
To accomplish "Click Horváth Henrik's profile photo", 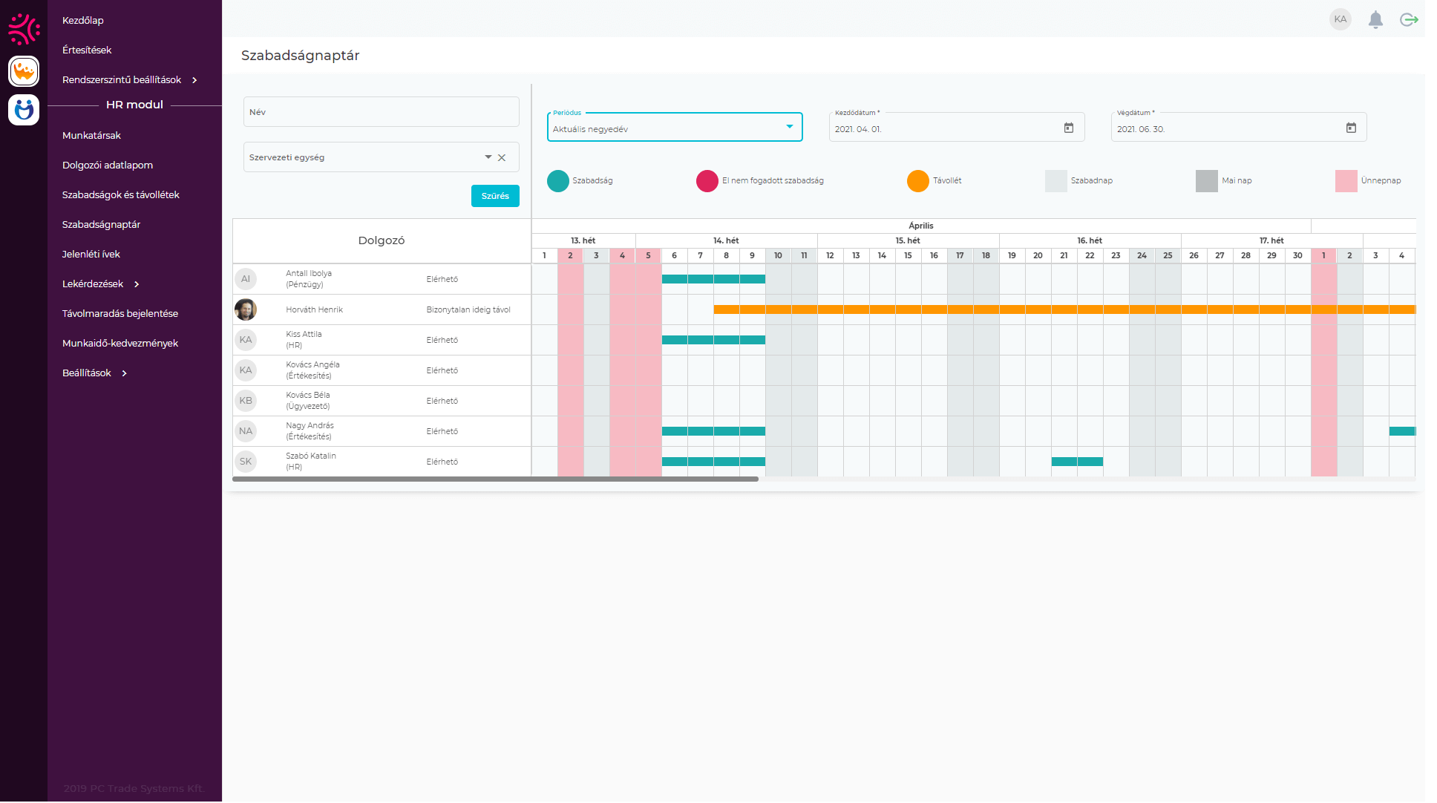I will click(246, 309).
